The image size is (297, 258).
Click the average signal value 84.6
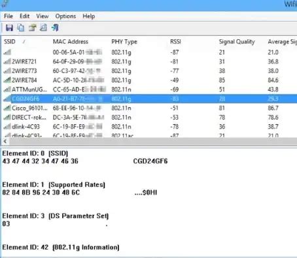coord(273,80)
